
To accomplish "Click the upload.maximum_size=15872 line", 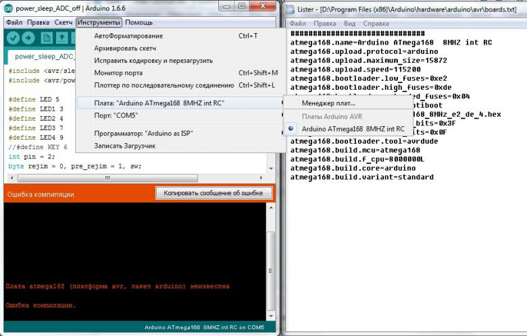I will 369,61.
